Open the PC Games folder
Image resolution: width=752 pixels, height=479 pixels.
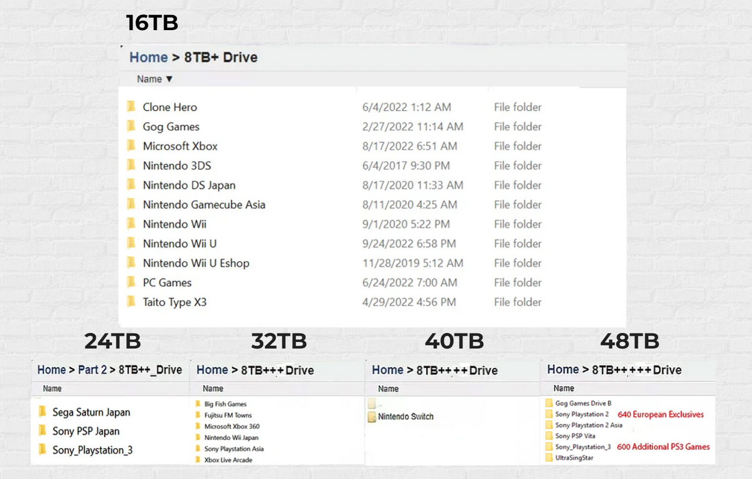click(x=167, y=282)
